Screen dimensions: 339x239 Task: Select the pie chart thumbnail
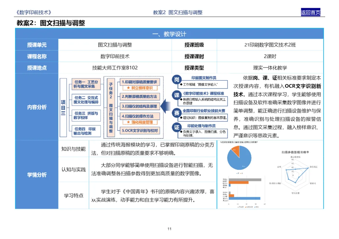point(239,158)
